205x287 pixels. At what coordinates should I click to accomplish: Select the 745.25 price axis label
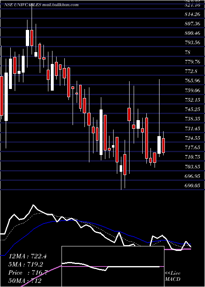[x=192, y=109]
